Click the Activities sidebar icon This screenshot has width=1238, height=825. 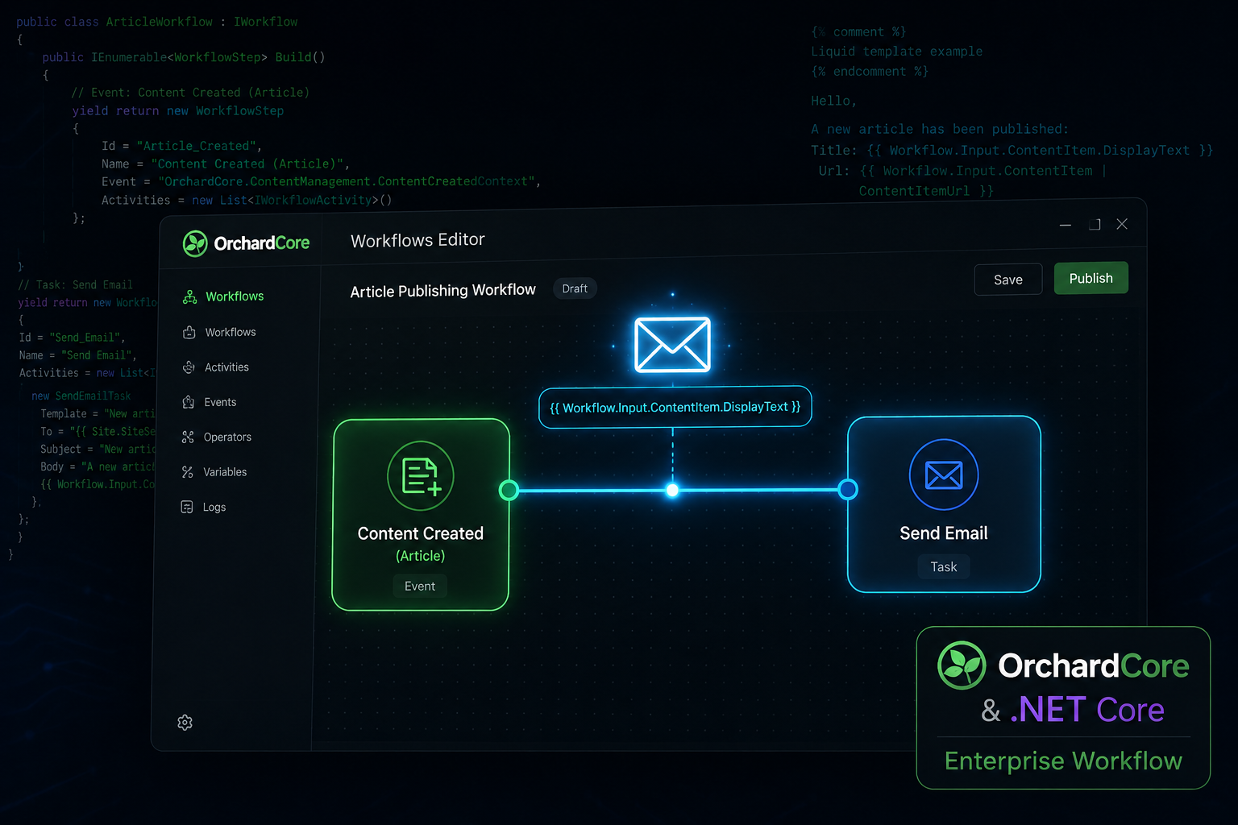click(189, 367)
